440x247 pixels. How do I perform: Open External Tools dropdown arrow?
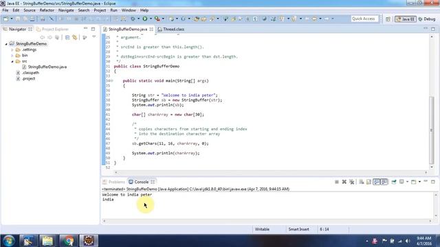[x=163, y=19]
